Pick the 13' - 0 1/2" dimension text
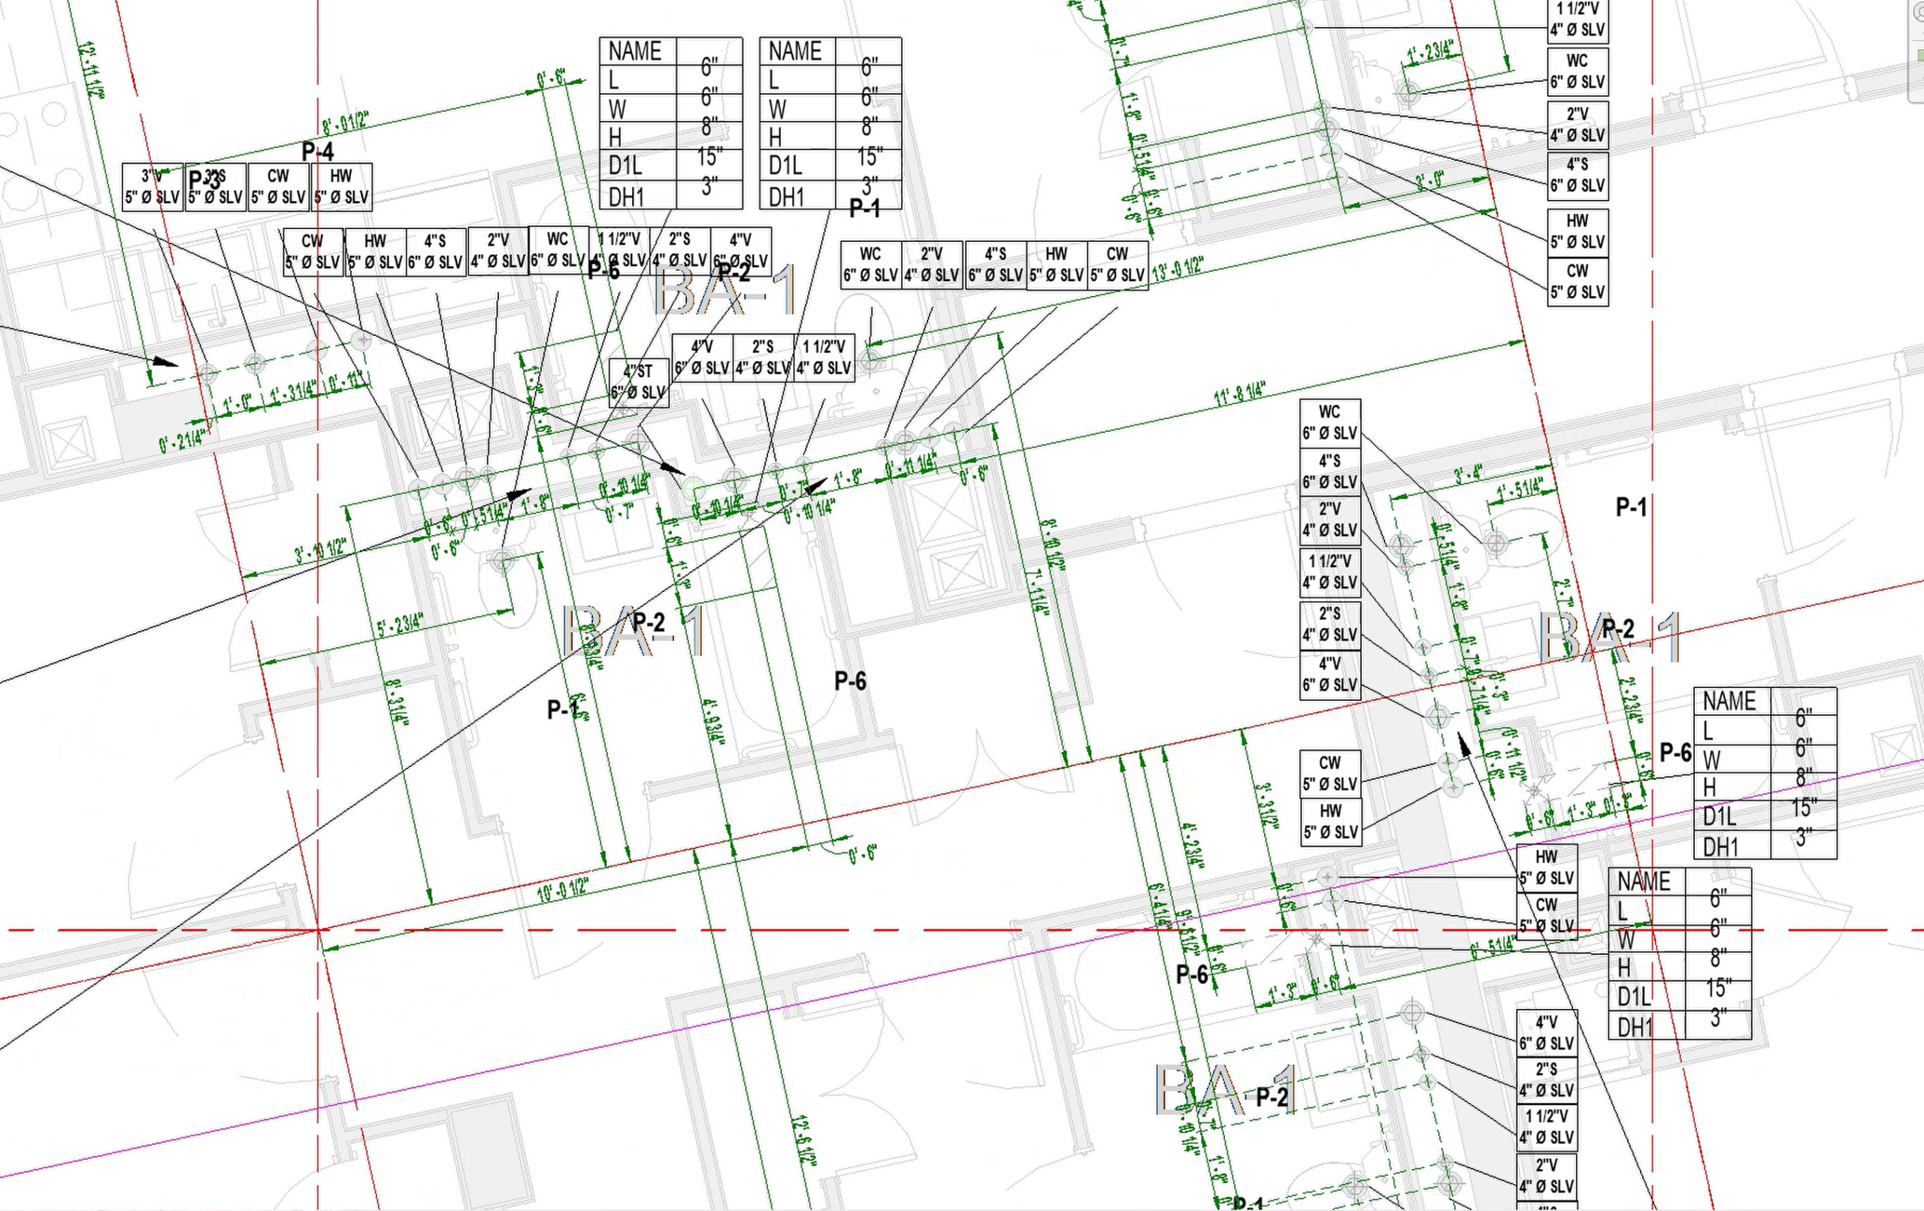This screenshot has height=1211, width=1924. tap(1178, 268)
